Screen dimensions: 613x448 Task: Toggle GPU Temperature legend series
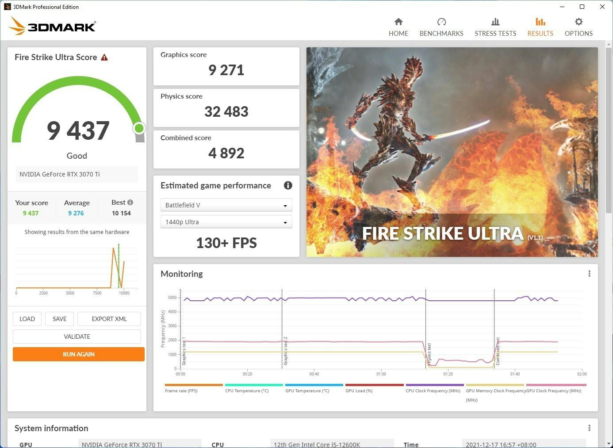[307, 391]
